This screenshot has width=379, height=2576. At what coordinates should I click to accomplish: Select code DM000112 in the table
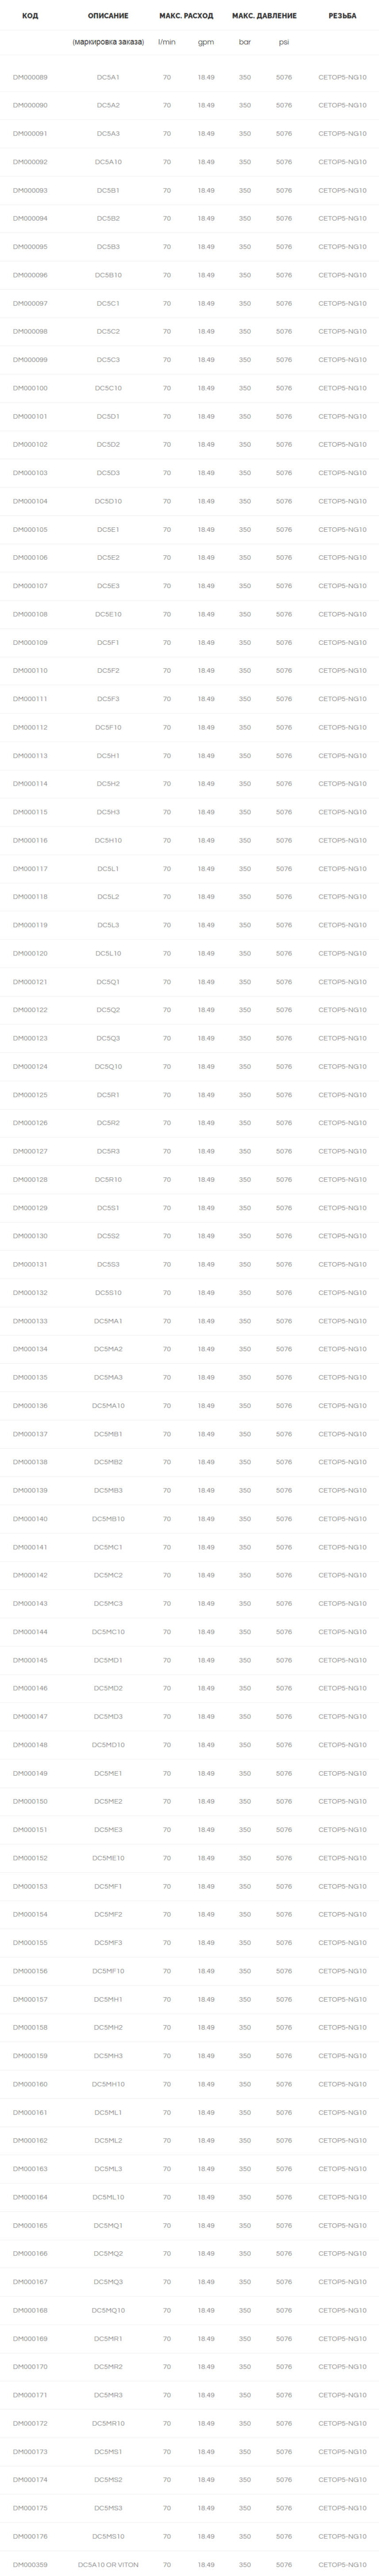30,727
